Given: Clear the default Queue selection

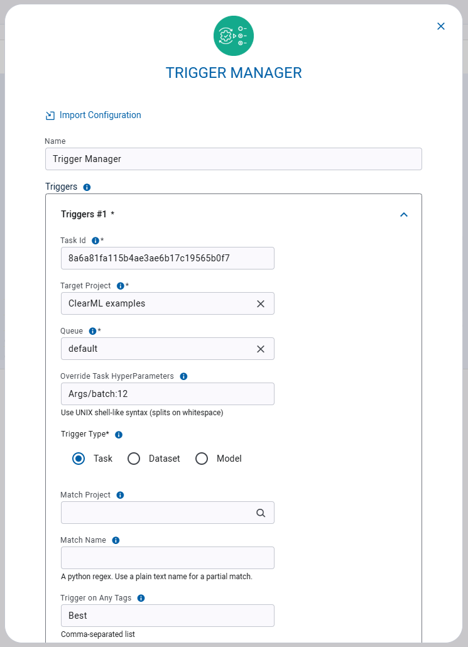Looking at the screenshot, I should pyautogui.click(x=261, y=349).
